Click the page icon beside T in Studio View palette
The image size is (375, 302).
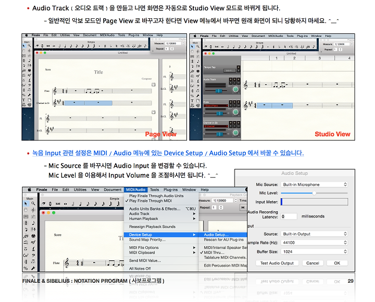[x=197, y=101]
